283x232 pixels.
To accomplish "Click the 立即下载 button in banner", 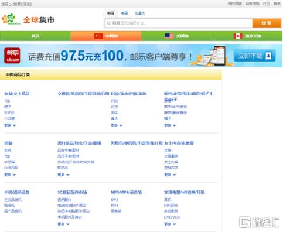I will (255, 56).
